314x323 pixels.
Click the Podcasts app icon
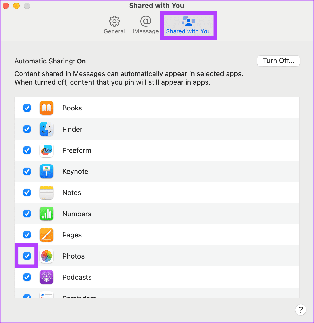coord(47,277)
